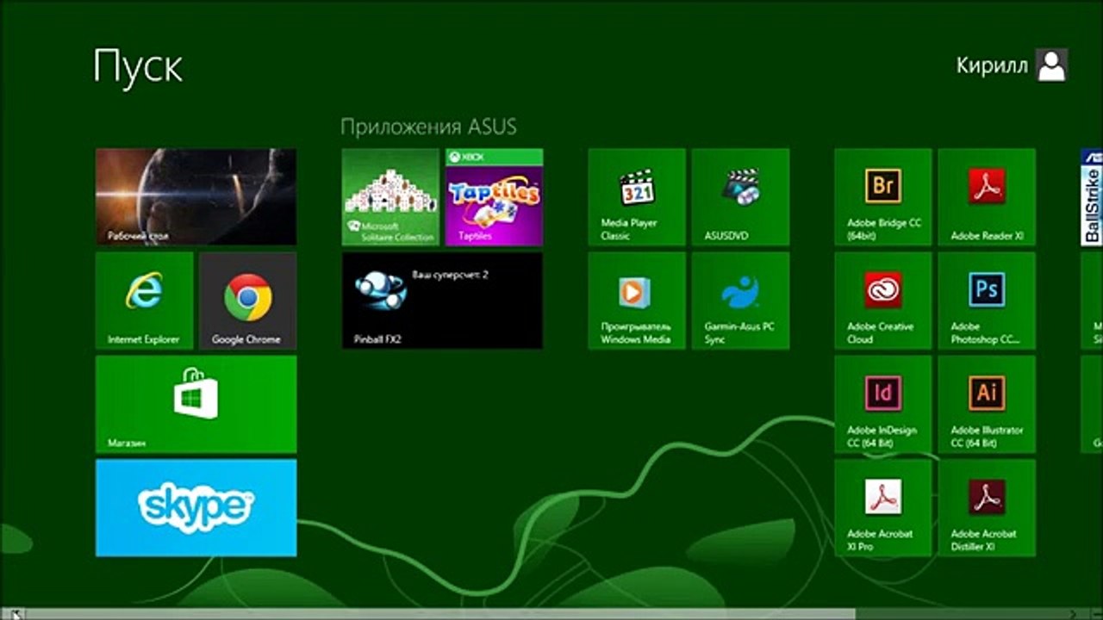Open Adobe Creative Cloud tile
This screenshot has width=1103, height=620.
click(883, 300)
